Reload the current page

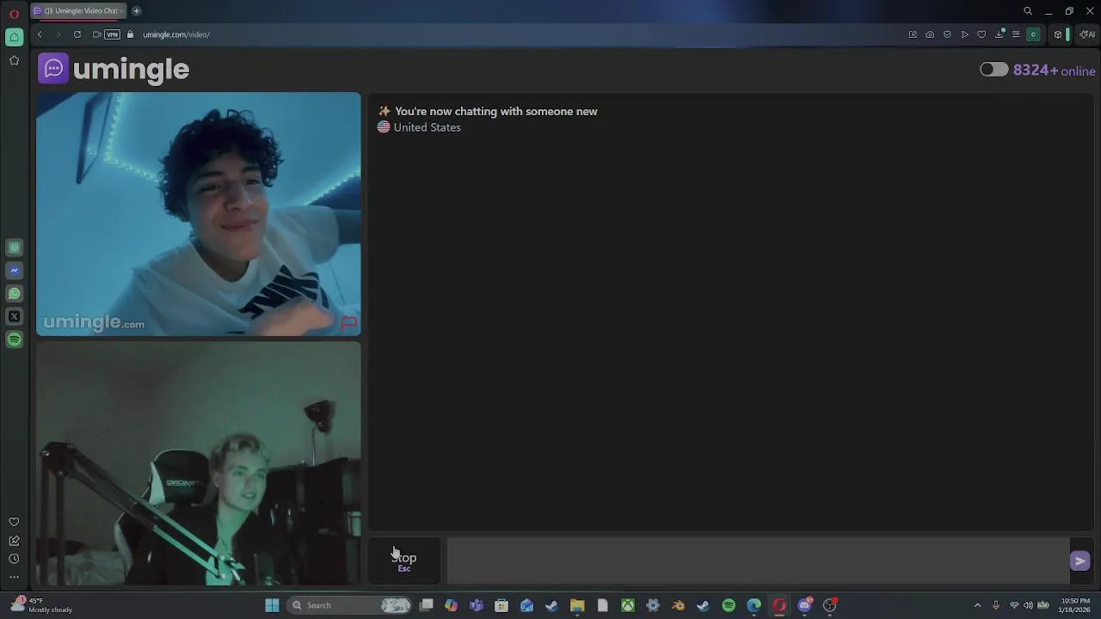point(77,34)
